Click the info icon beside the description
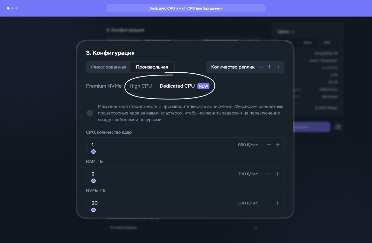 [90, 113]
